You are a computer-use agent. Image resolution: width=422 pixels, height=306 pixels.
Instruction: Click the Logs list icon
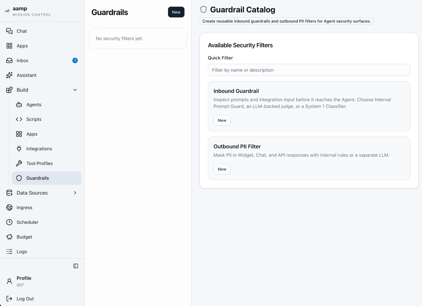click(x=9, y=252)
